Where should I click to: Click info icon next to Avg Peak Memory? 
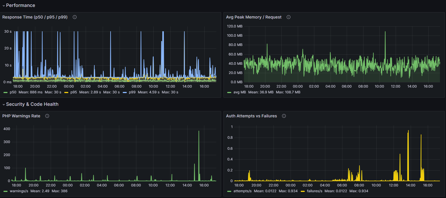[x=289, y=17]
